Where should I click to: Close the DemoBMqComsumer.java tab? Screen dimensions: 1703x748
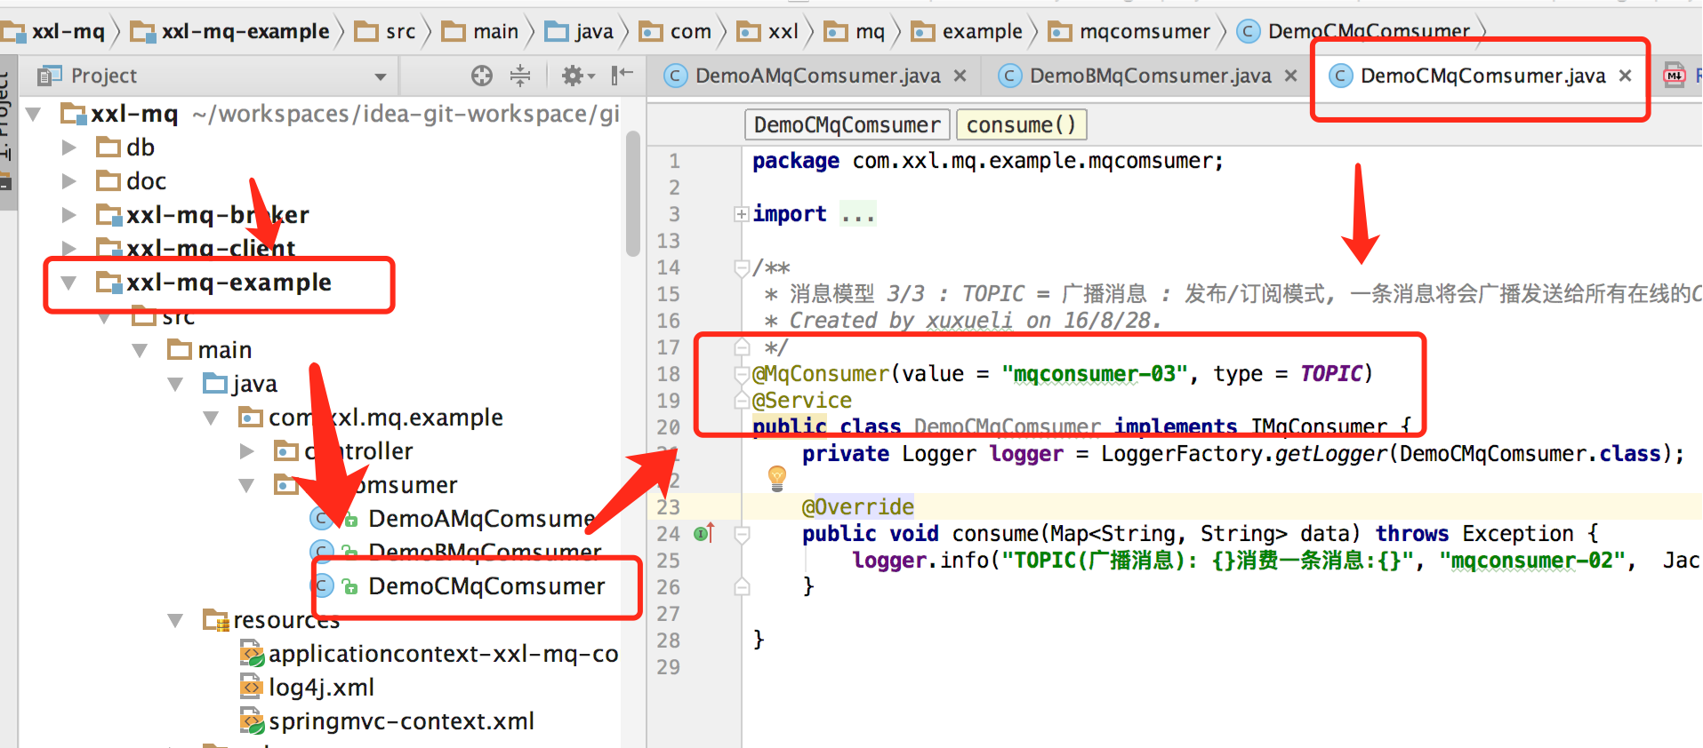[x=1291, y=76]
